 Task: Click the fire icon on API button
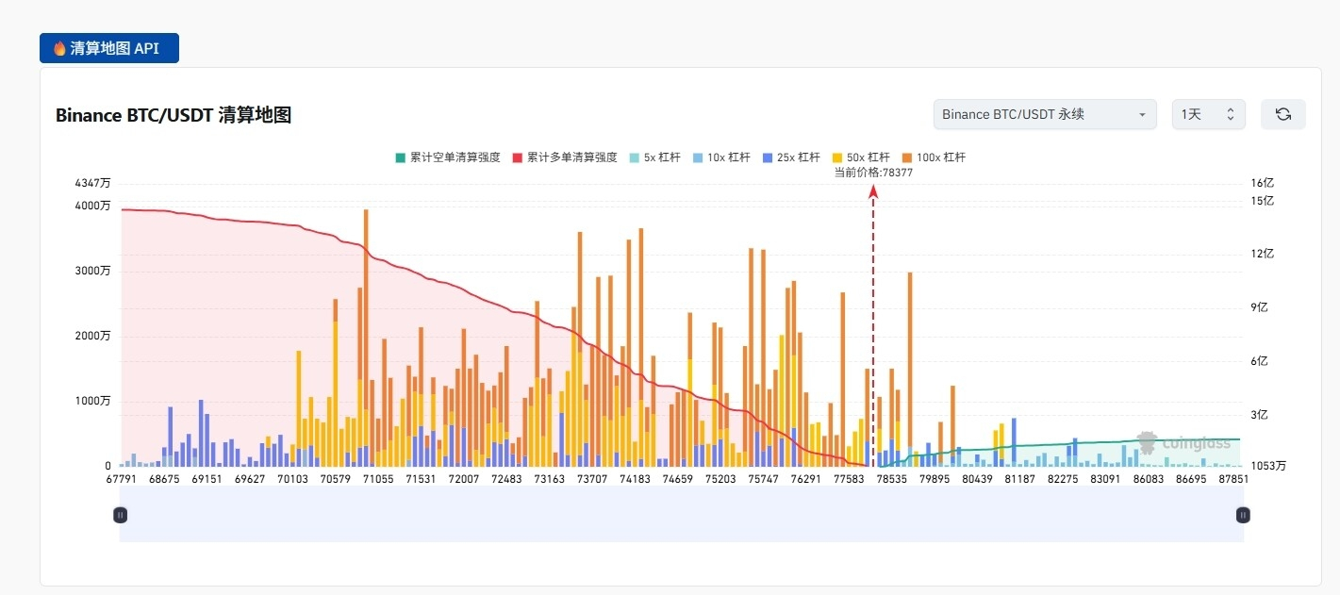[59, 48]
